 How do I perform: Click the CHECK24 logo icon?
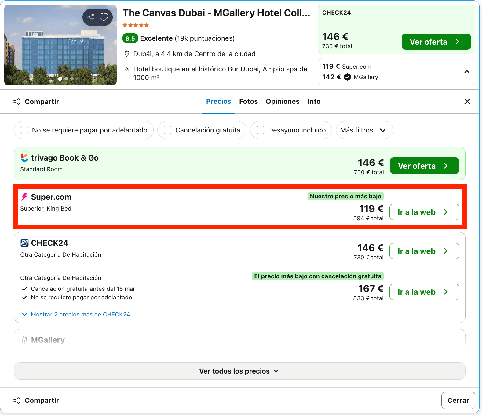[x=24, y=243]
